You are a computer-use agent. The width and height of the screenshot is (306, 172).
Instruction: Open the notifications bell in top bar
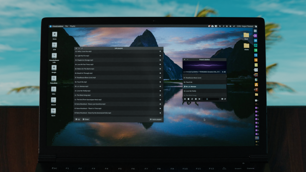point(209,26)
